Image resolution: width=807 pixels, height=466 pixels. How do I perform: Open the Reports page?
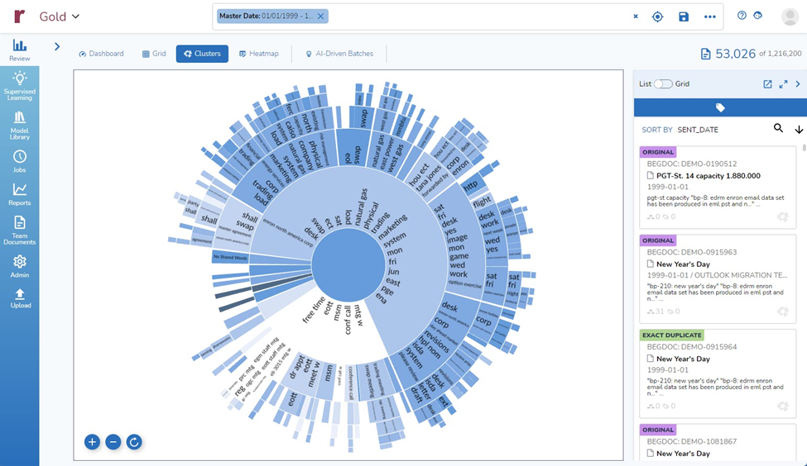pos(20,194)
